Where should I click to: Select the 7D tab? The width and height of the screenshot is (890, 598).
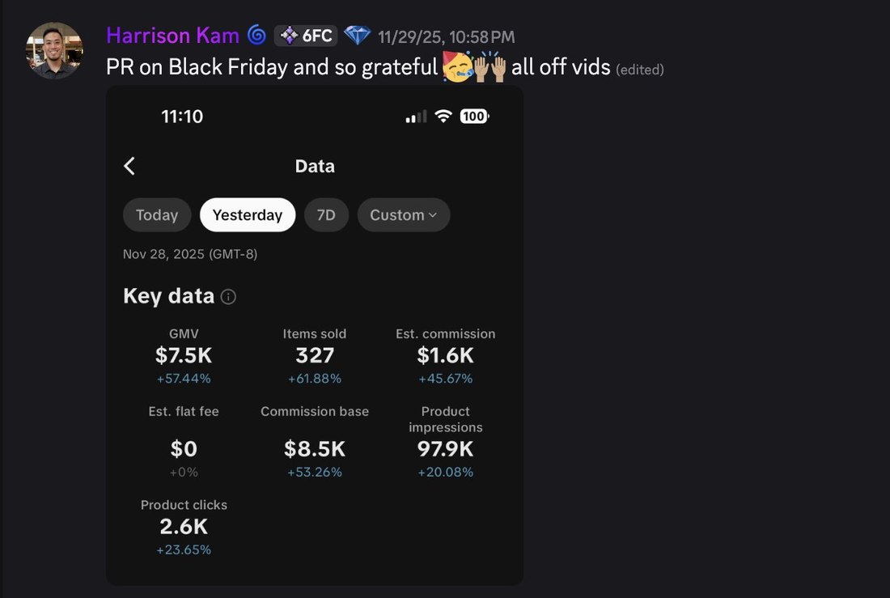pyautogui.click(x=326, y=214)
